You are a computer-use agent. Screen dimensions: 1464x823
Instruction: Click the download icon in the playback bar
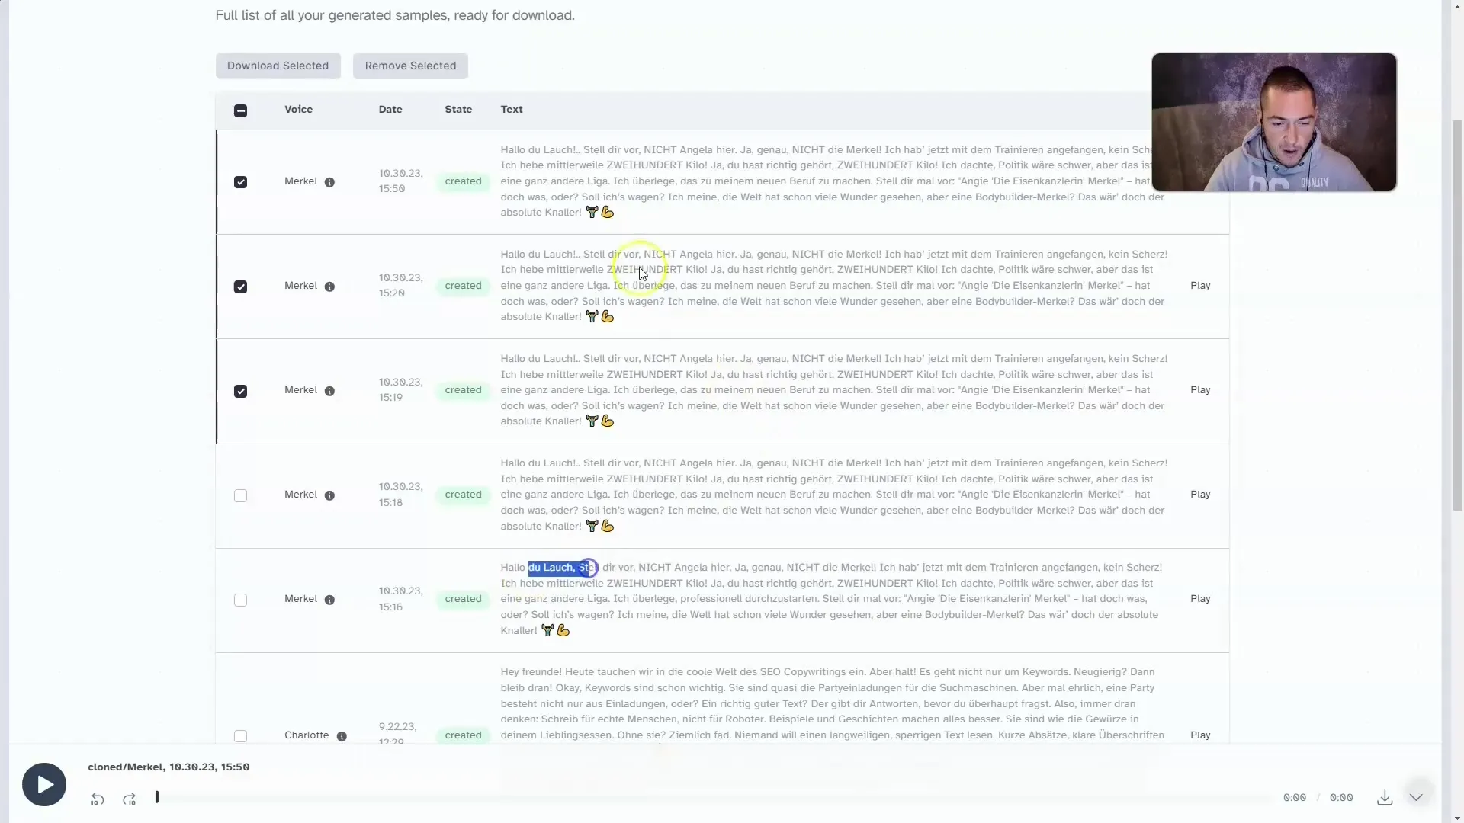click(x=1385, y=796)
